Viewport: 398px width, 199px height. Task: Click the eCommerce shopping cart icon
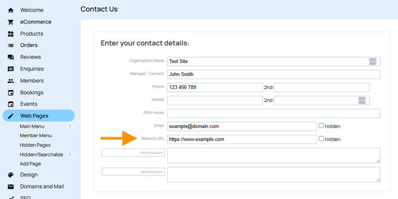pos(11,22)
